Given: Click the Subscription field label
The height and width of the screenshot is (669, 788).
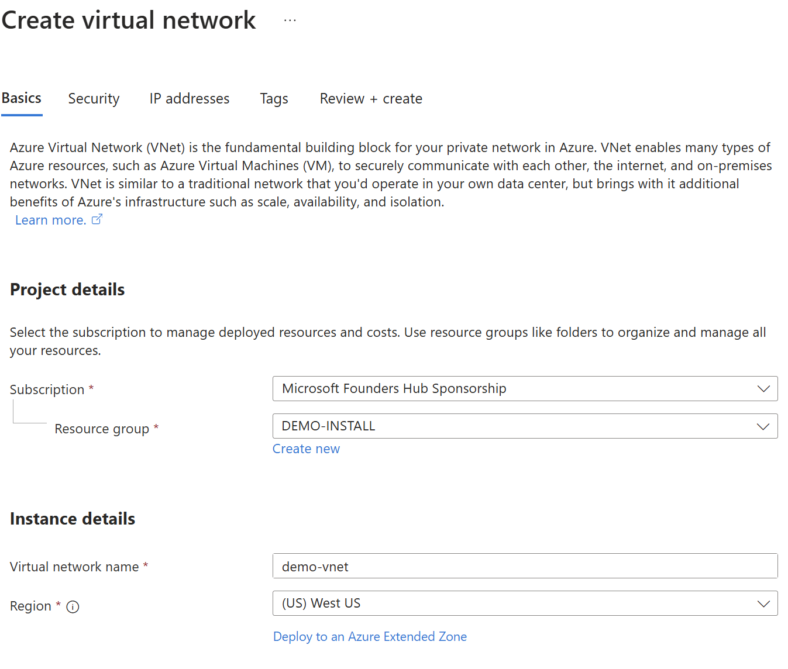Looking at the screenshot, I should [47, 389].
